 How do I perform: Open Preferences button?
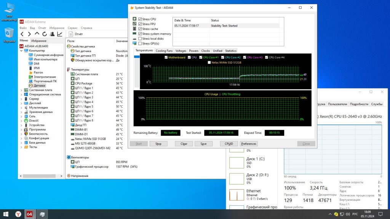(x=248, y=144)
